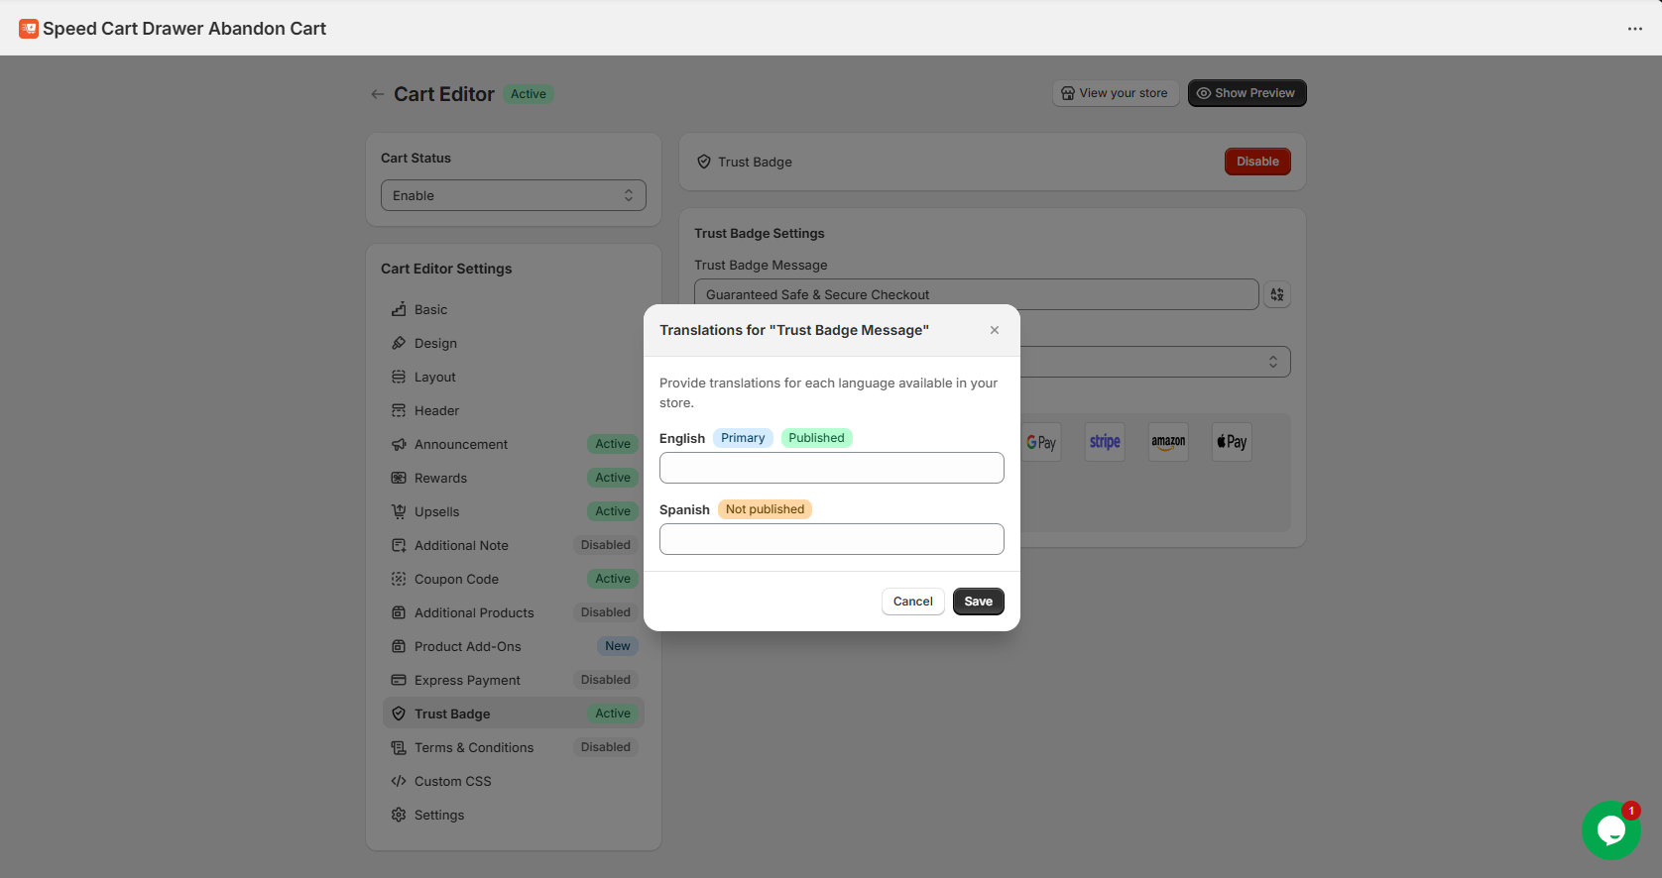Cancel the translations dialog
This screenshot has width=1662, height=878.
[x=912, y=602]
